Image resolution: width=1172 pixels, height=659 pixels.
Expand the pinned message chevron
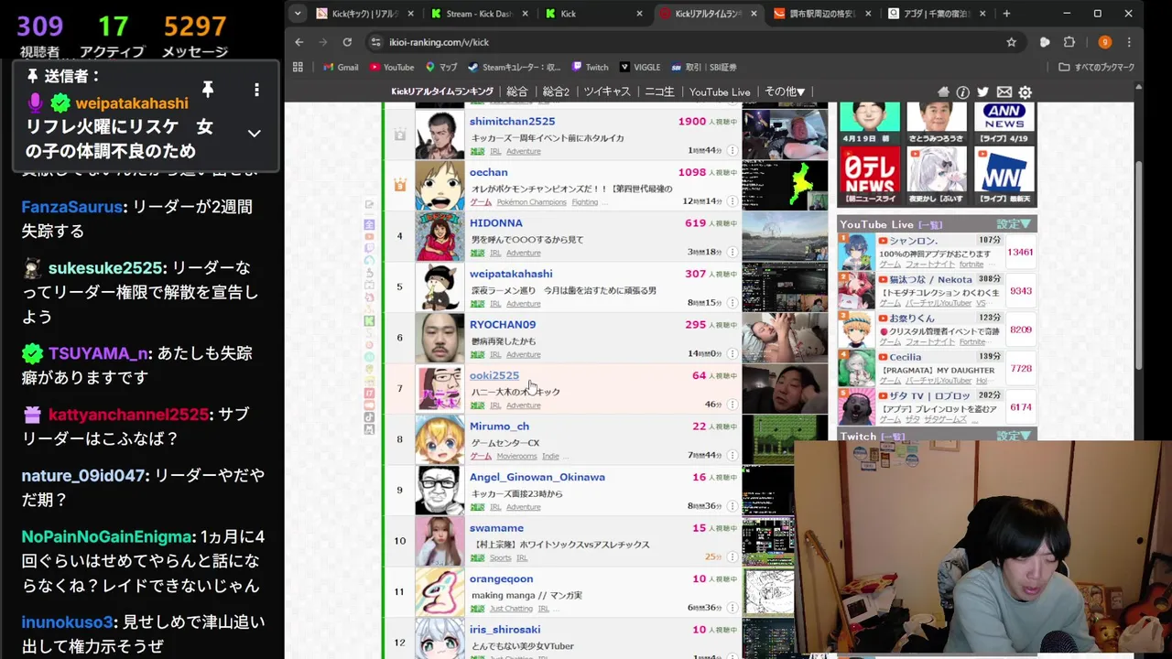(254, 134)
